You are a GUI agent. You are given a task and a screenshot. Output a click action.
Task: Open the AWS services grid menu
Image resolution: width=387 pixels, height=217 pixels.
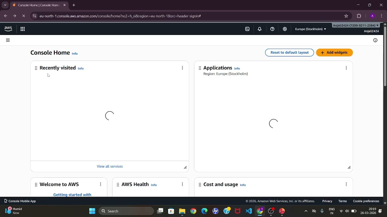click(x=22, y=29)
